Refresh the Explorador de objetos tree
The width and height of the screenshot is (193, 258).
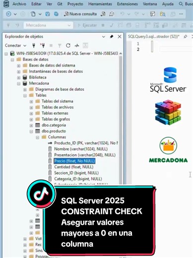pyautogui.click(x=68, y=46)
